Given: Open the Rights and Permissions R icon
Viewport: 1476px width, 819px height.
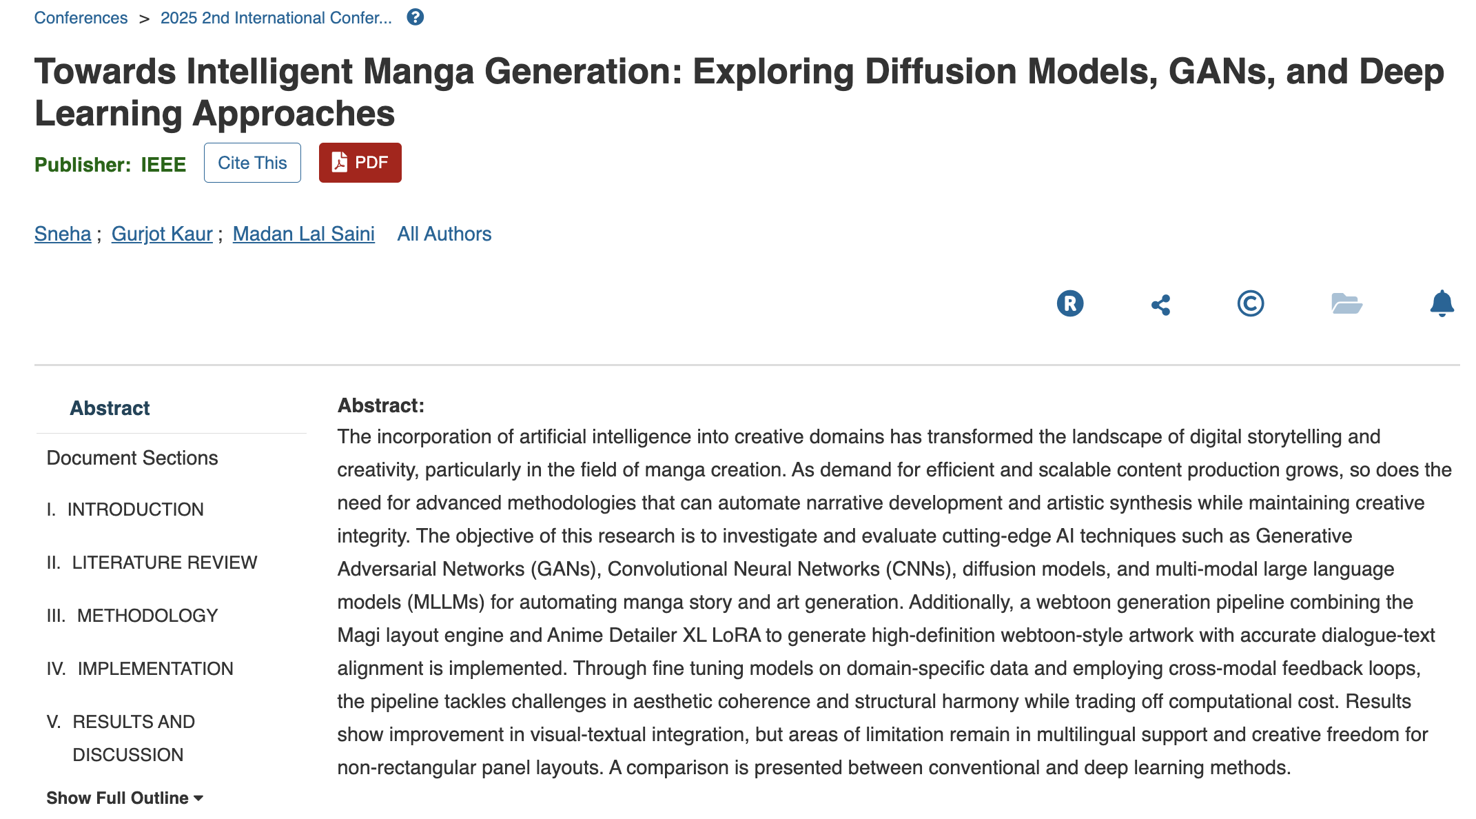Looking at the screenshot, I should click(x=1069, y=303).
